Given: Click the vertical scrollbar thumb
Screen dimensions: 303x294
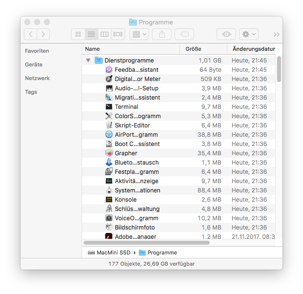Looking at the screenshot, I should tap(279, 69).
